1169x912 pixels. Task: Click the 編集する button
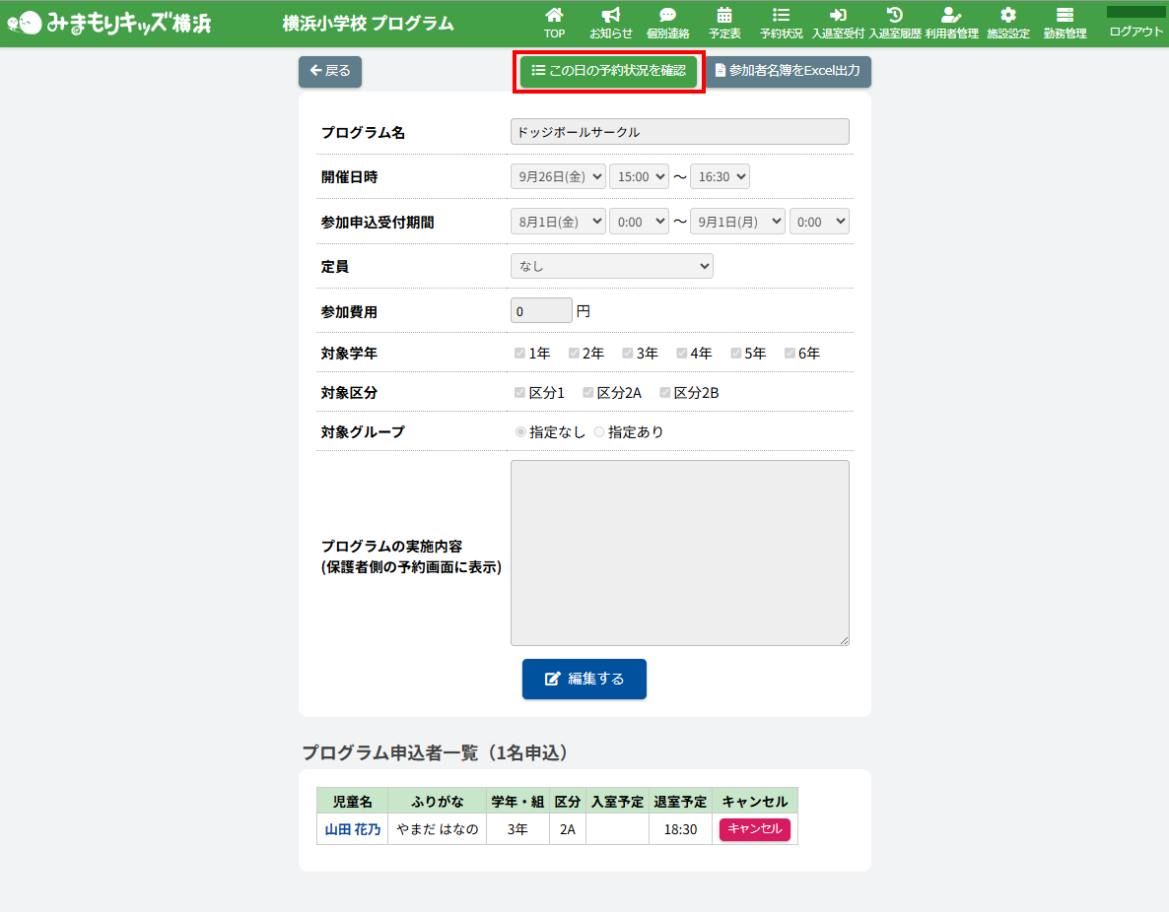point(584,679)
